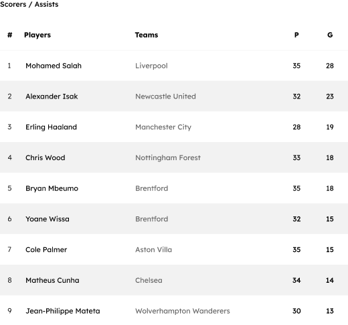This screenshot has width=348, height=325.
Task: Sort by the Players column header
Action: (x=37, y=35)
